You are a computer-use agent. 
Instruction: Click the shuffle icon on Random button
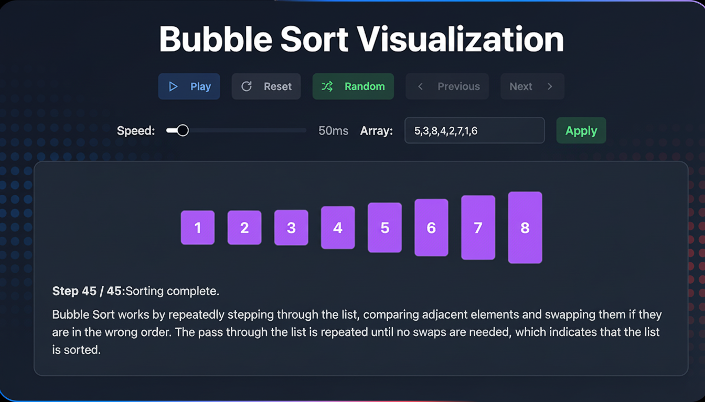click(328, 86)
